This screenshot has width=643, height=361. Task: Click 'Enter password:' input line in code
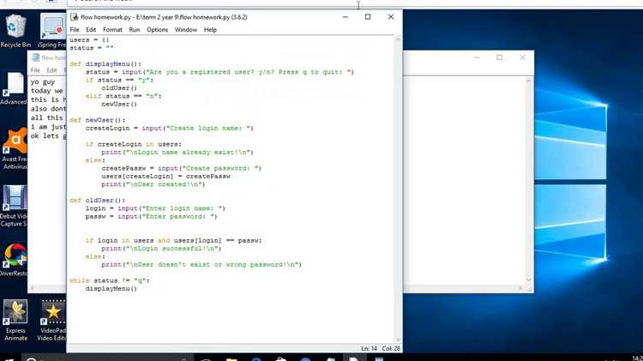click(x=151, y=217)
